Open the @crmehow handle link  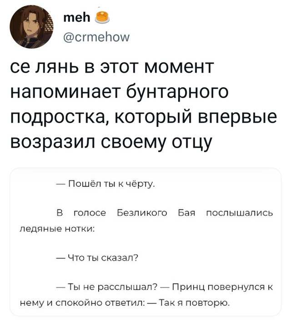pos(97,37)
